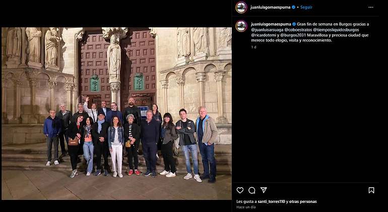Open juanluisgomaespuma profile picture in header
388x212 pixels.
pyautogui.click(x=241, y=7)
